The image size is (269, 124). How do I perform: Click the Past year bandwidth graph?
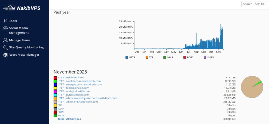179,35
